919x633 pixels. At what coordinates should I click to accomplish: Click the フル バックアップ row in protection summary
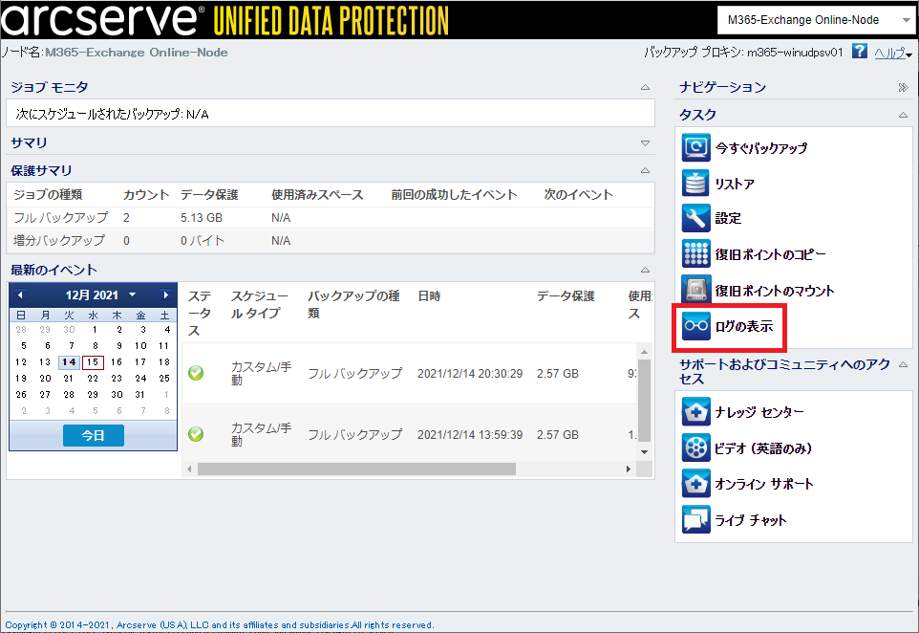(x=331, y=218)
